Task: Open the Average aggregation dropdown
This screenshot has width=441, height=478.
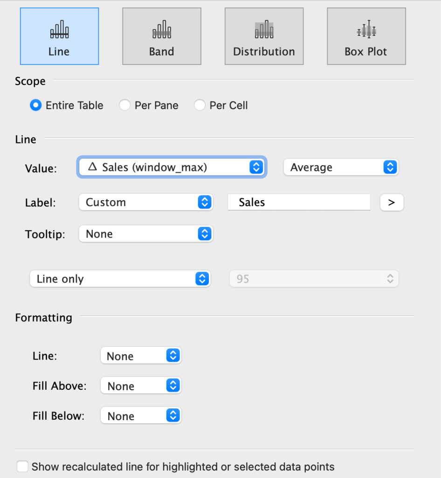Action: pos(341,167)
